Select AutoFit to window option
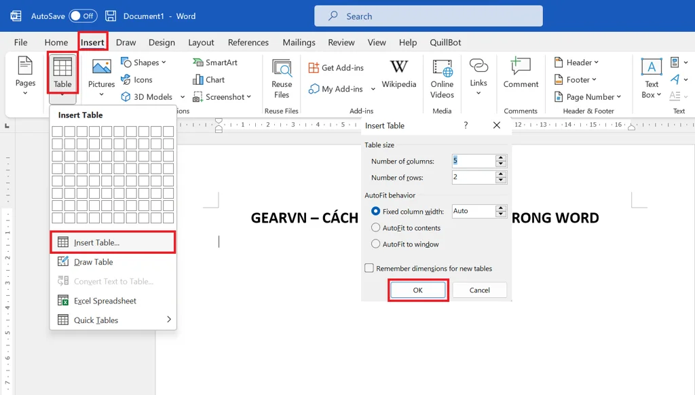This screenshot has height=395, width=695. coord(375,244)
